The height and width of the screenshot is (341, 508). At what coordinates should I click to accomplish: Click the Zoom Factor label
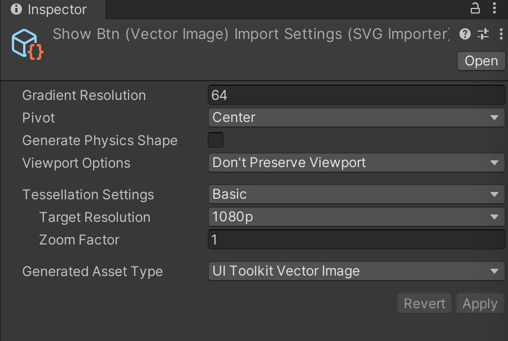pyautogui.click(x=79, y=239)
